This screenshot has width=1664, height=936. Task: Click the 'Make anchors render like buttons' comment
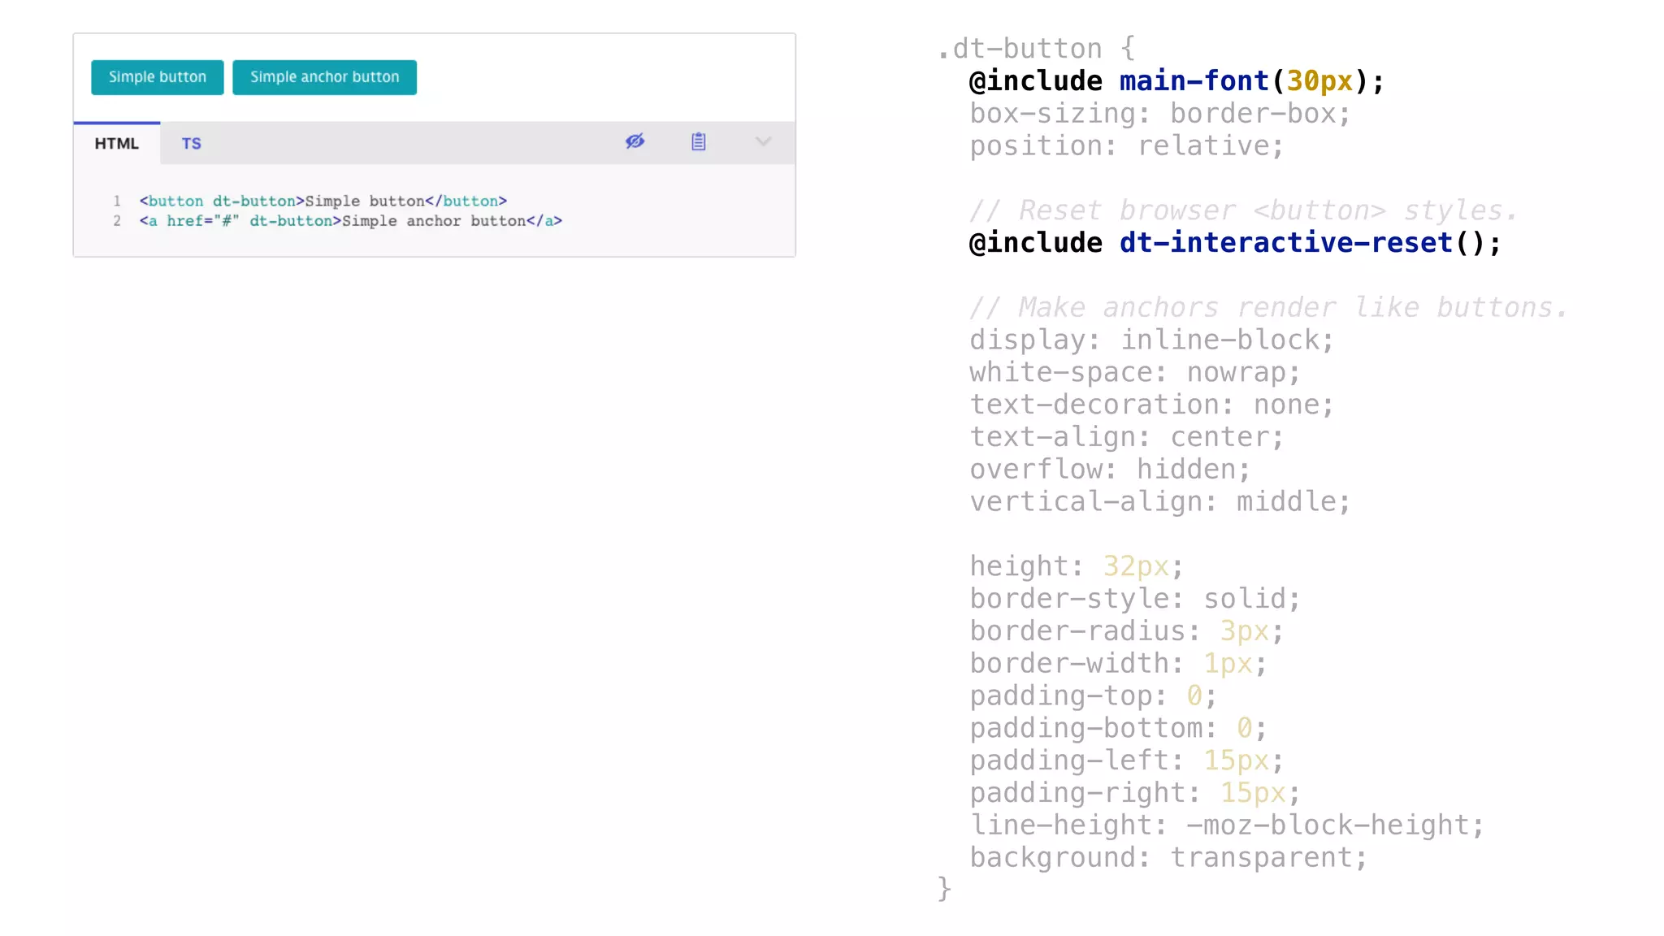coord(1268,308)
